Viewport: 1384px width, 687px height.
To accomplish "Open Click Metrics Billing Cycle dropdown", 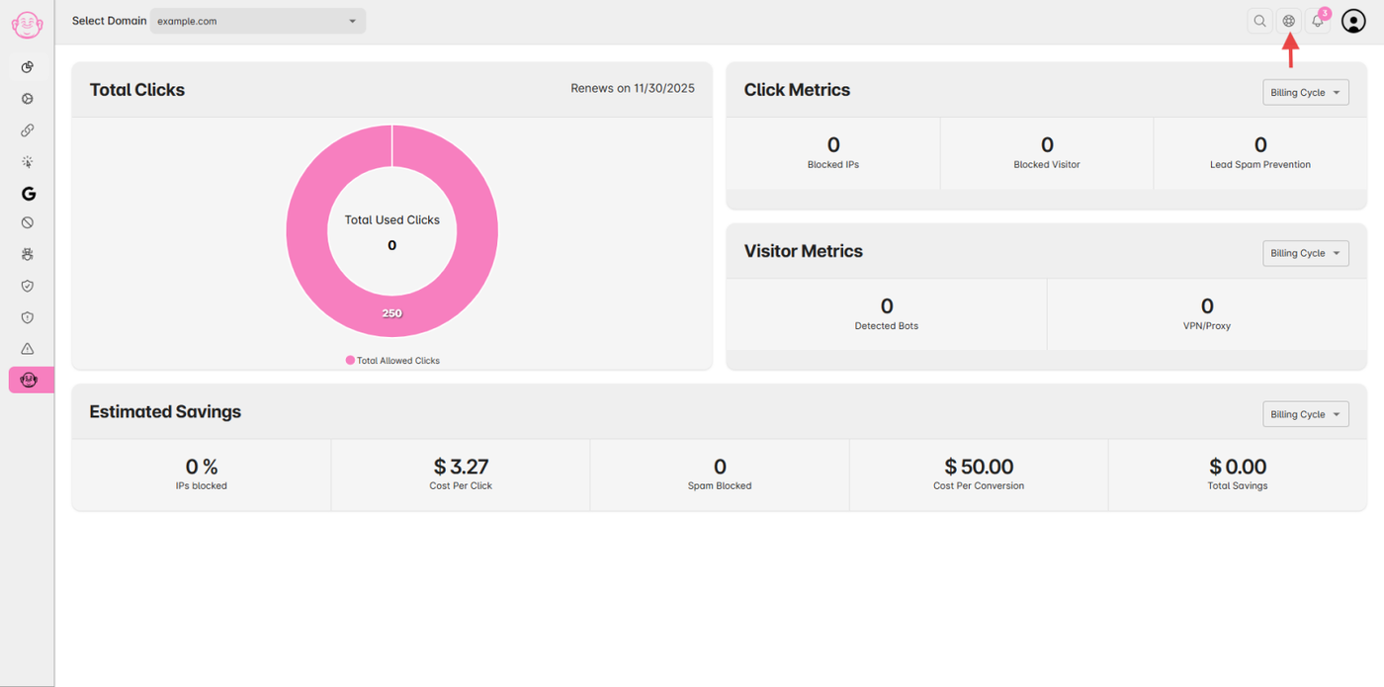I will point(1306,92).
